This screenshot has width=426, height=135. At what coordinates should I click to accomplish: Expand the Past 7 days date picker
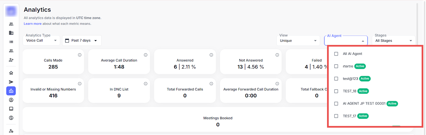(x=82, y=41)
